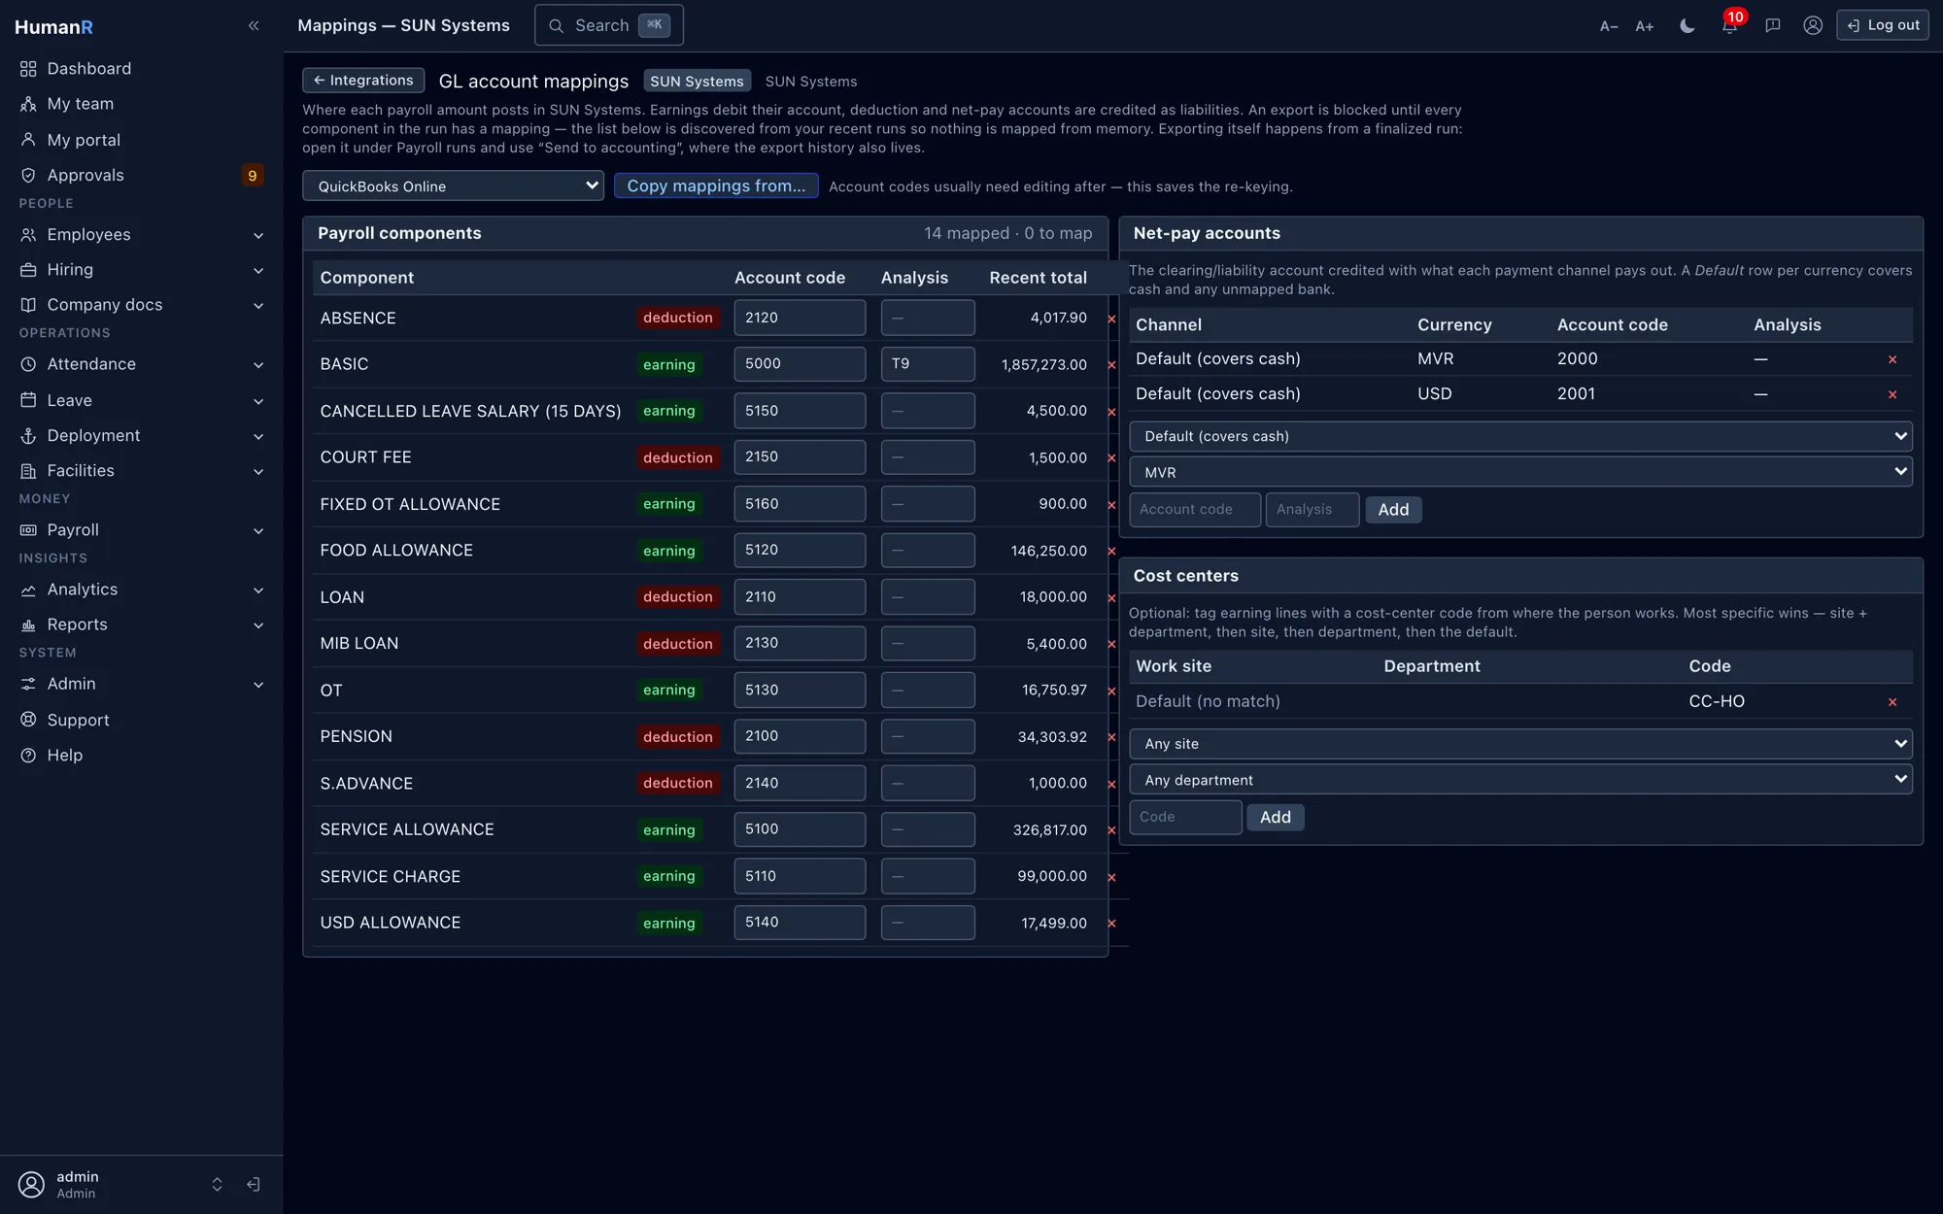Click the sidebar logout icon beside admin

click(x=254, y=1185)
